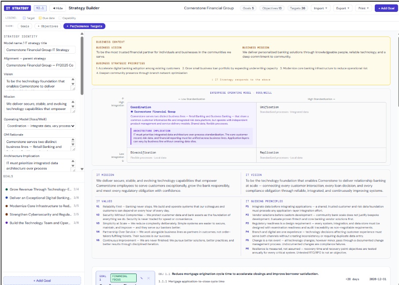Click the Mission textarea up scroll arrow
The image size is (399, 285).
[73, 102]
